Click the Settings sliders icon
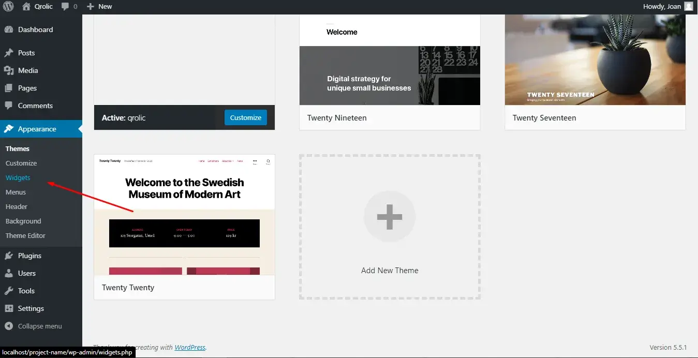 (x=9, y=308)
